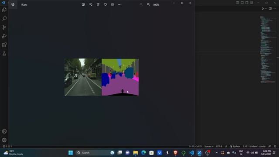Open Microsoft Edge from taskbar
The image size is (279, 157).
143,153
